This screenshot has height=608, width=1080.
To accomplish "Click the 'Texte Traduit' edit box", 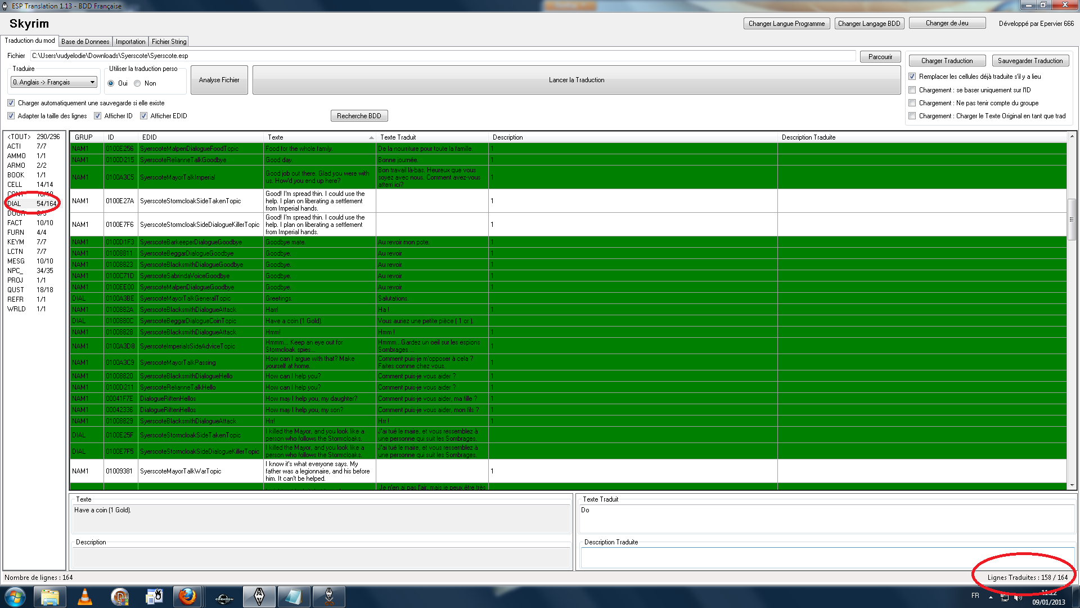I will pos(827,518).
